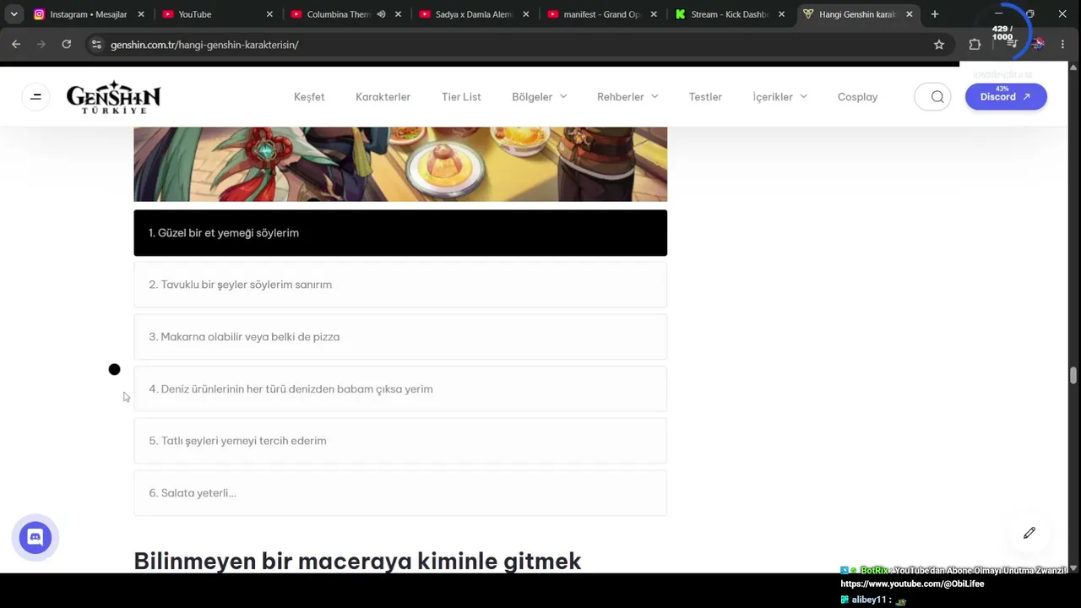1081x608 pixels.
Task: Join via the Discord button
Action: (1006, 97)
